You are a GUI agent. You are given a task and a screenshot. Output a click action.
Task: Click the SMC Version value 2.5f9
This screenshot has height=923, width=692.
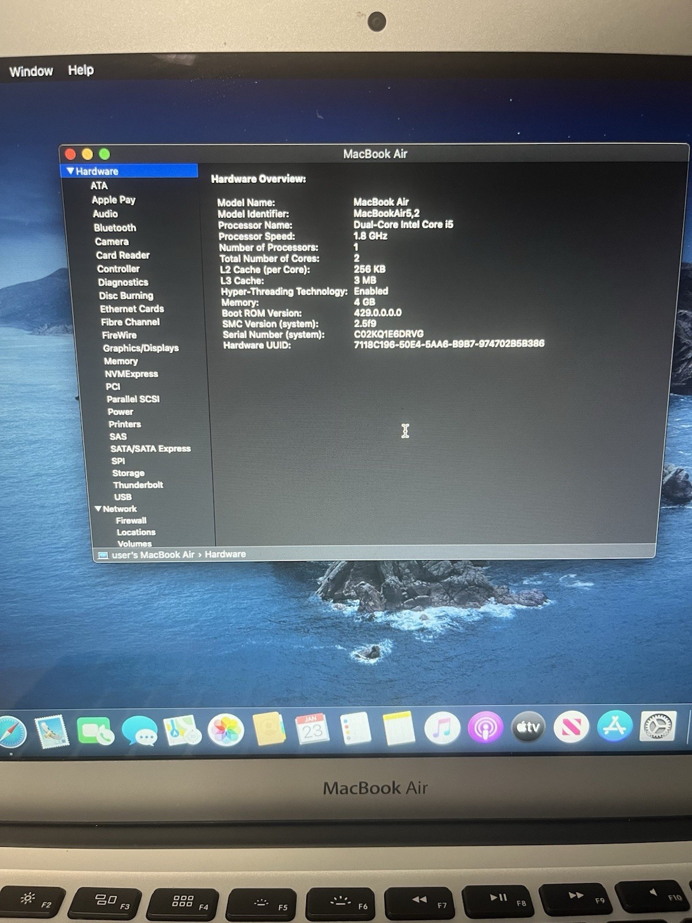pos(365,324)
